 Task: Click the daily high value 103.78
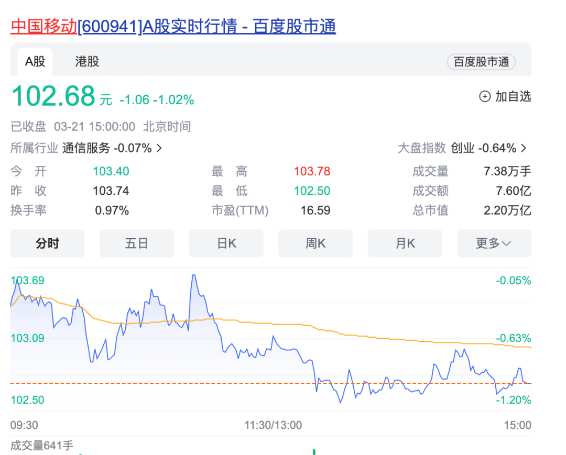pyautogui.click(x=312, y=171)
